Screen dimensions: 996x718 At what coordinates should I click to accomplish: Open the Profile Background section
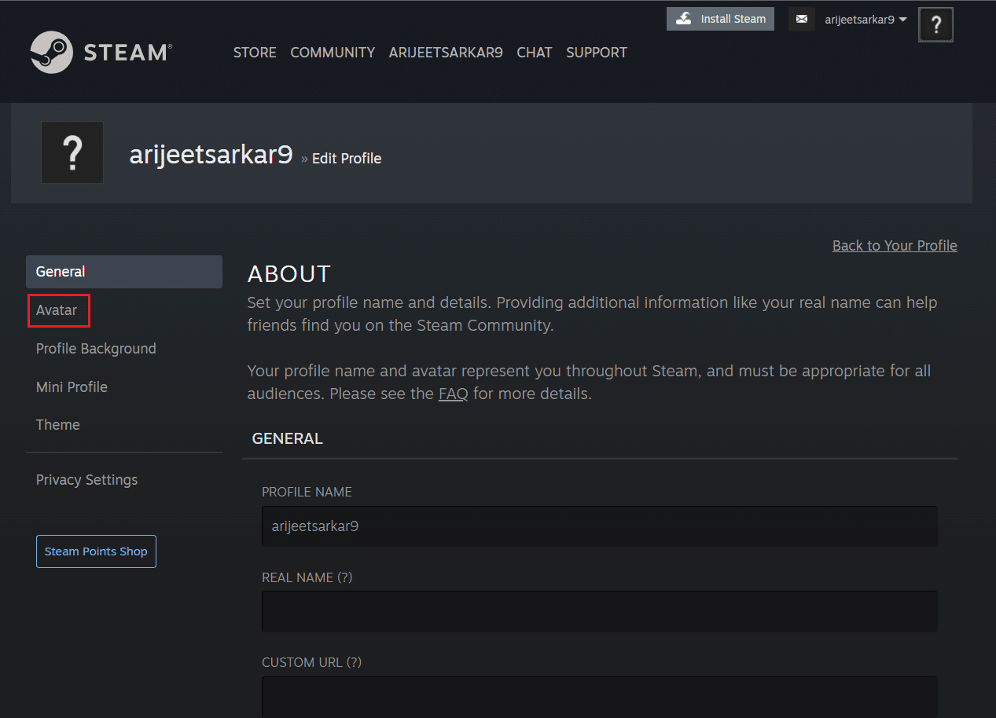[x=96, y=349]
